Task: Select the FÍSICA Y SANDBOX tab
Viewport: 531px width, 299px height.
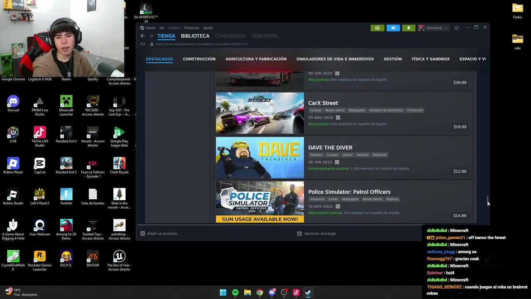Action: coord(431,59)
